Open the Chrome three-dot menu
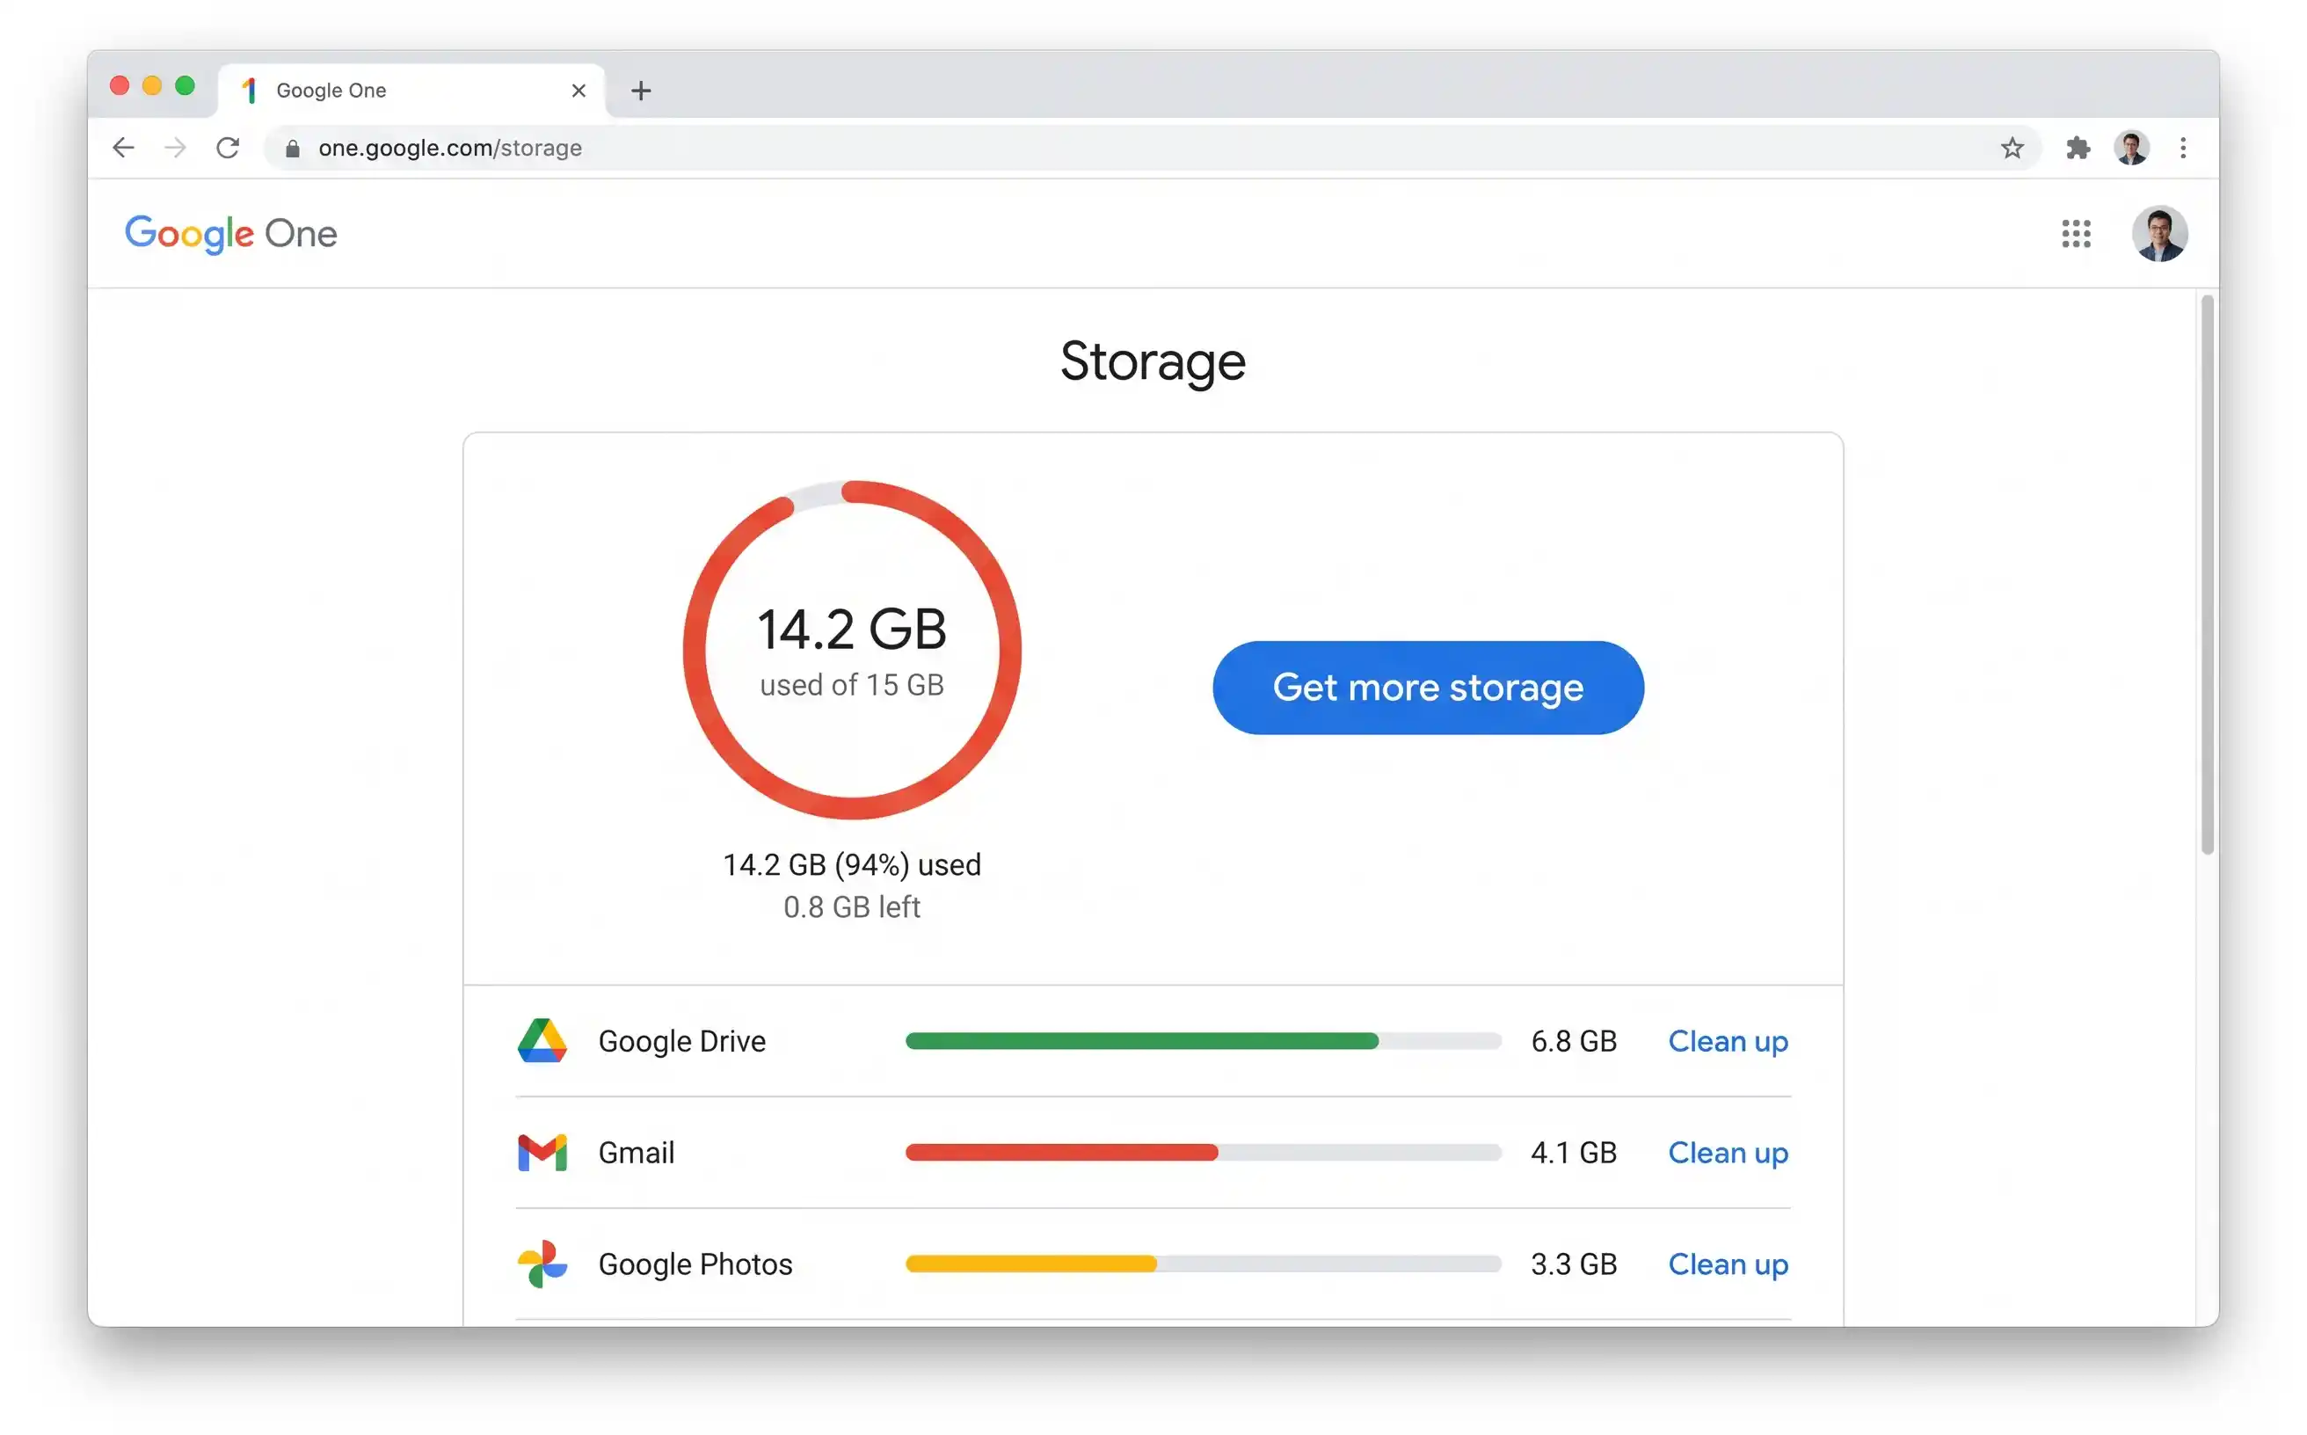 pyautogui.click(x=2183, y=148)
